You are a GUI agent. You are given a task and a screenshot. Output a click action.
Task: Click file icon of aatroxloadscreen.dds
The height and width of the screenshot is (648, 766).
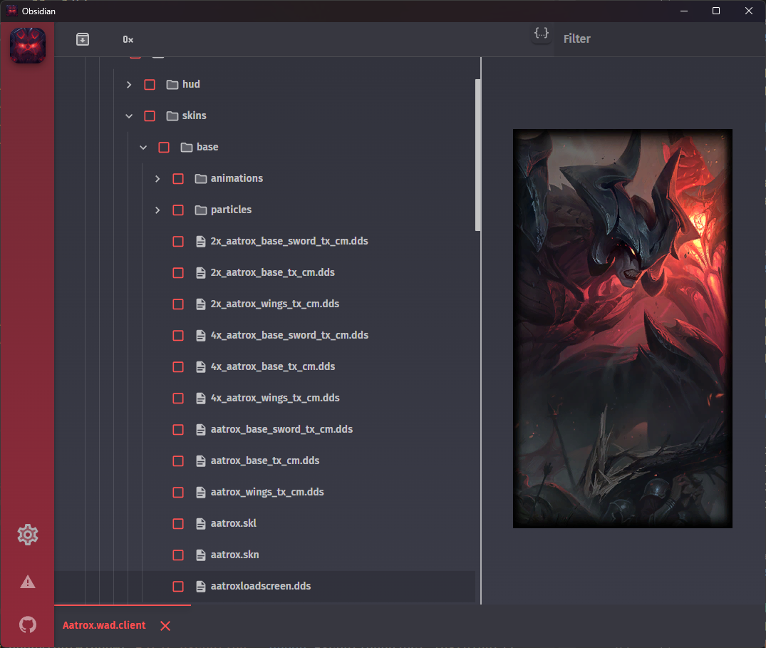(200, 587)
